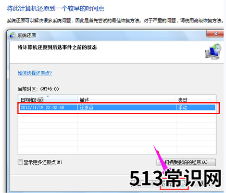This screenshot has height=193, width=226.
Task: Click the 上一步 Back button
Action: coord(145,183)
